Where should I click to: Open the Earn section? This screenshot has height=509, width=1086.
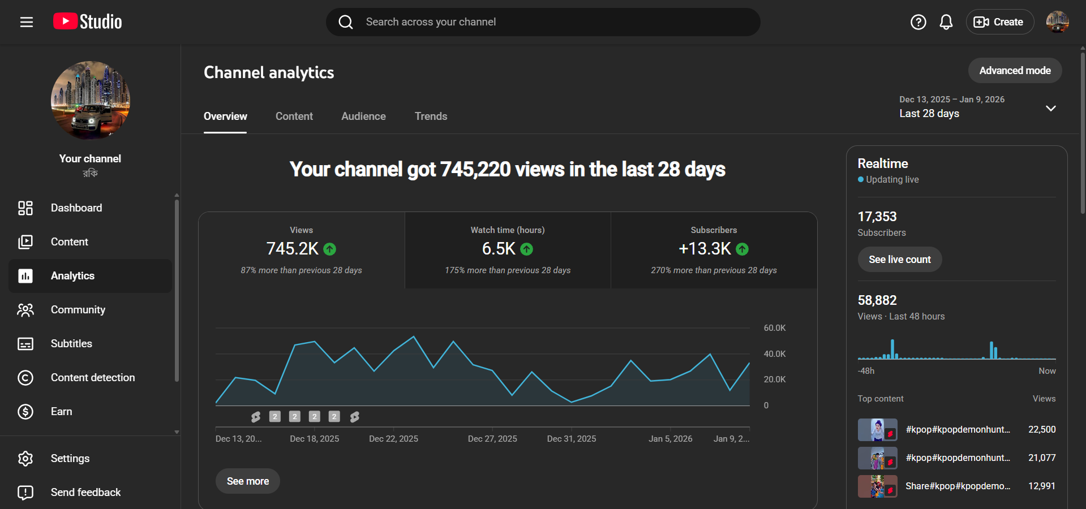click(61, 411)
